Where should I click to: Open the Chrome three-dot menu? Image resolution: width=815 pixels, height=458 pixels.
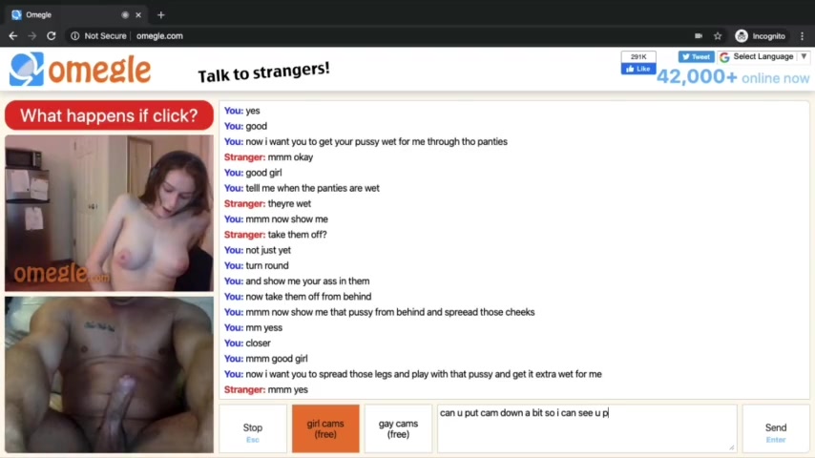click(802, 36)
